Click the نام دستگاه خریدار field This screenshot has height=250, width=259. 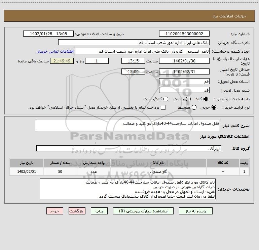click(134, 43)
